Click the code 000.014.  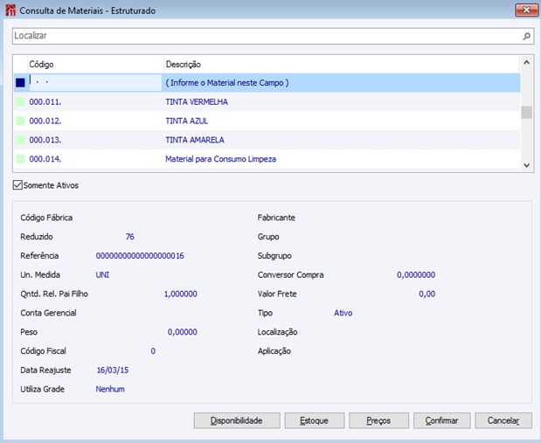click(x=45, y=159)
